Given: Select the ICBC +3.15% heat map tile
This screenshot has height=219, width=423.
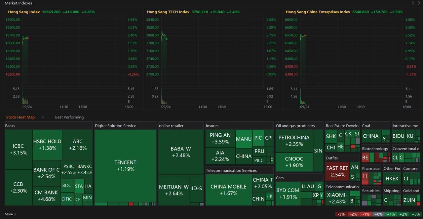Looking at the screenshot, I should coord(19,149).
